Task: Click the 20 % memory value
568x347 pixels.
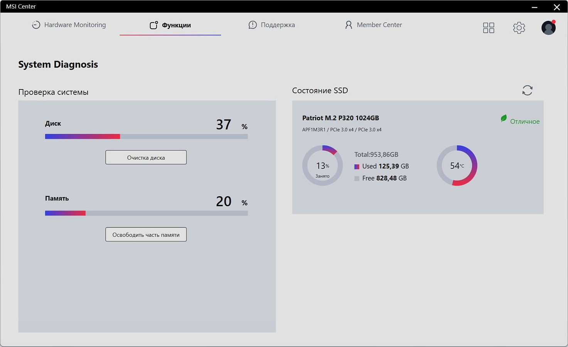Action: (232, 201)
